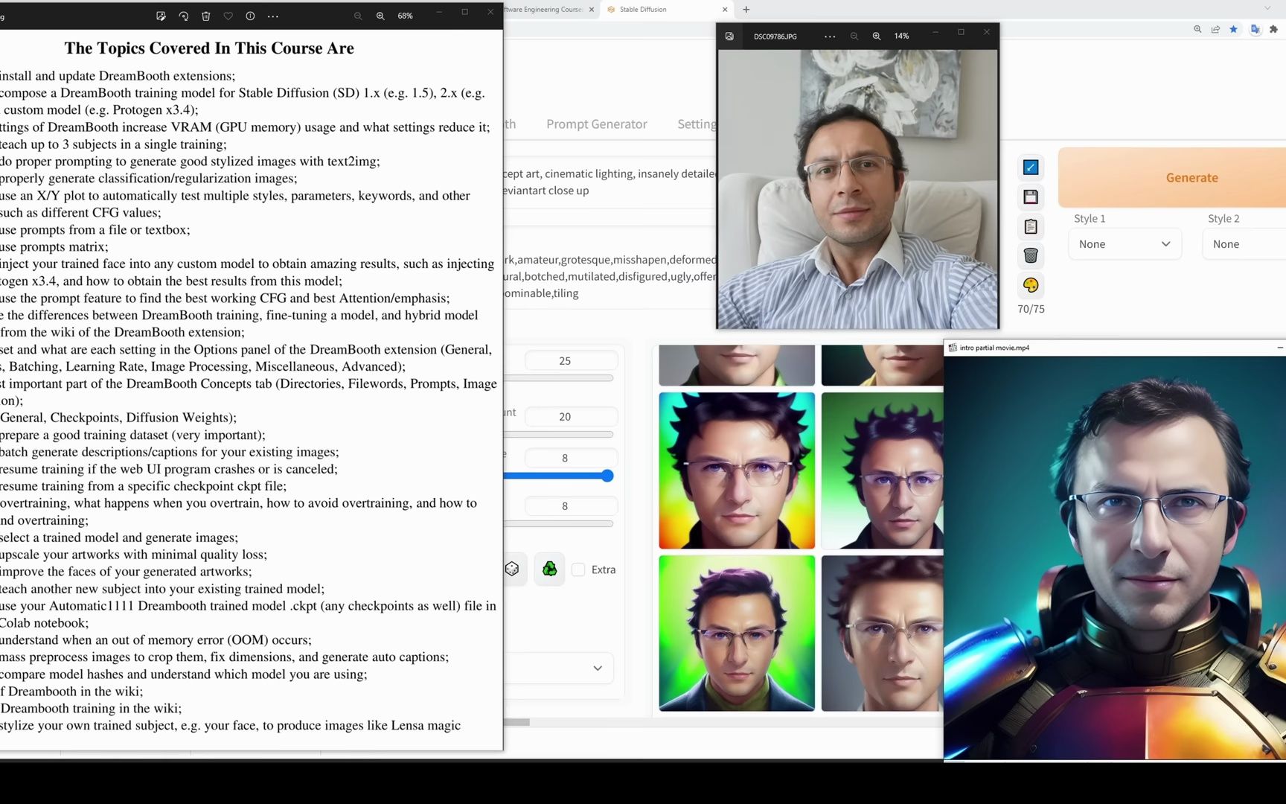Switch to the Prompt Generator tab

point(596,124)
